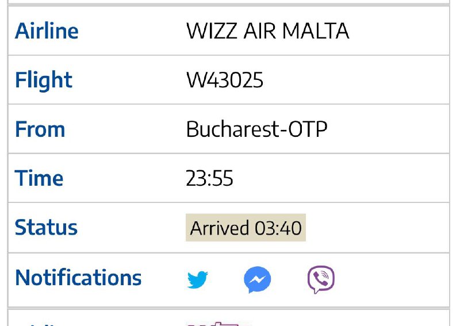This screenshot has height=326, width=460.
Task: Click the W43025 flight number
Action: [x=225, y=80]
